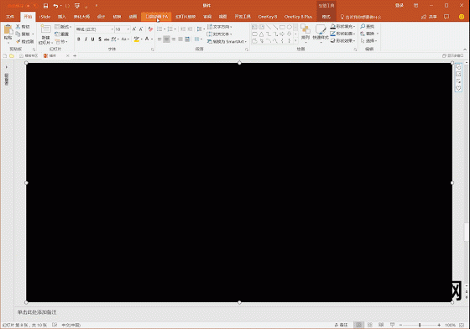470x329 pixels.
Task: Click the Format Painter brush icon
Action: [x=18, y=41]
